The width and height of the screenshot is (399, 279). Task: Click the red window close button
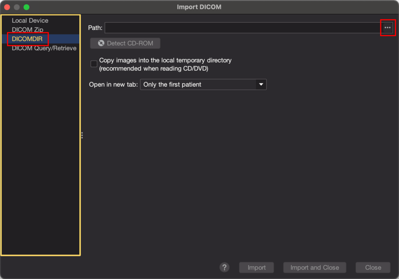pos(7,7)
